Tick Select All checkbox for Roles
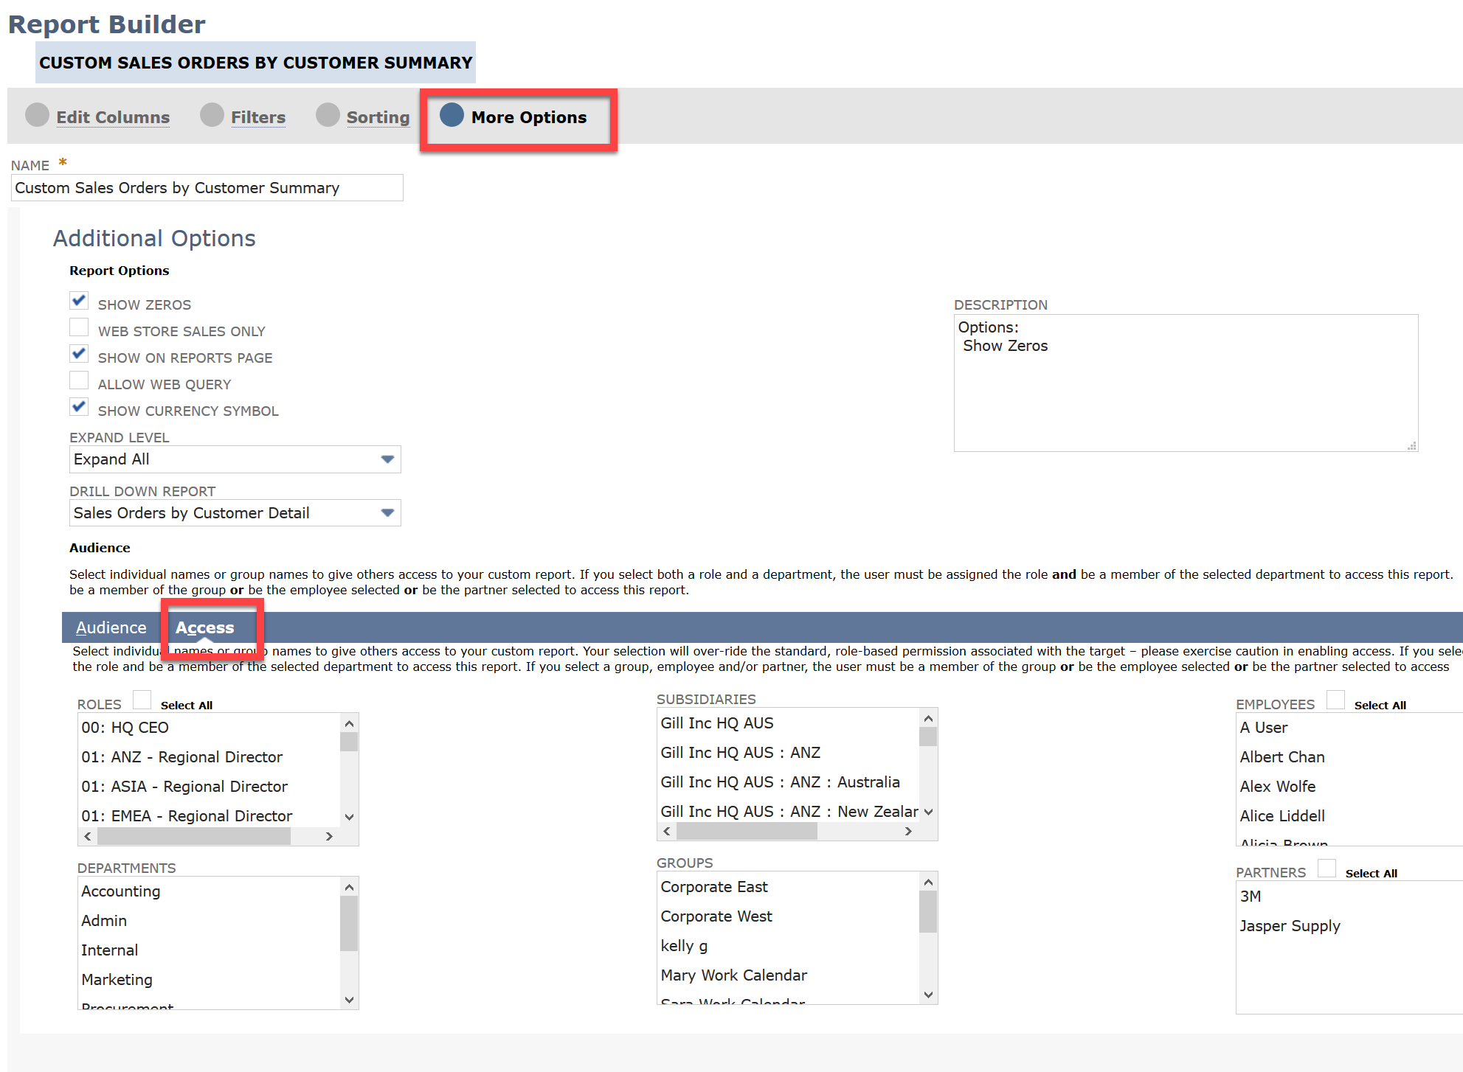The height and width of the screenshot is (1072, 1463). pos(142,700)
